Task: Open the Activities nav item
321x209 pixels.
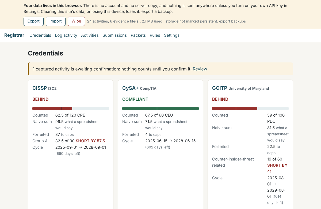Action: point(90,35)
